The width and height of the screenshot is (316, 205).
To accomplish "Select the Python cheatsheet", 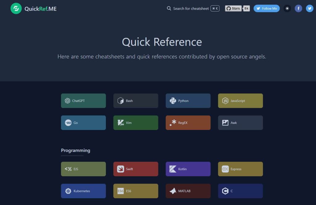I will coord(188,101).
